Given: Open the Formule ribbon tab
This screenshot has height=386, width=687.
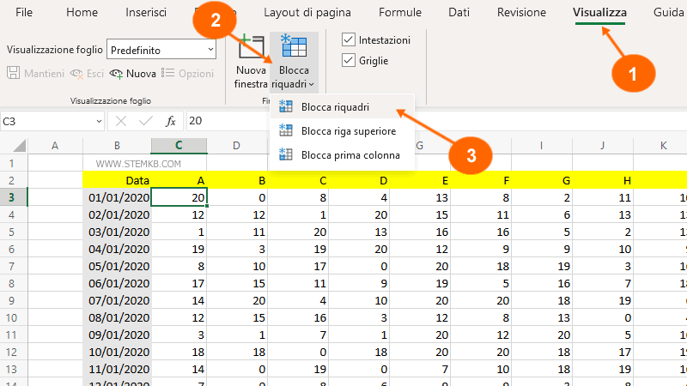Looking at the screenshot, I should (x=399, y=13).
